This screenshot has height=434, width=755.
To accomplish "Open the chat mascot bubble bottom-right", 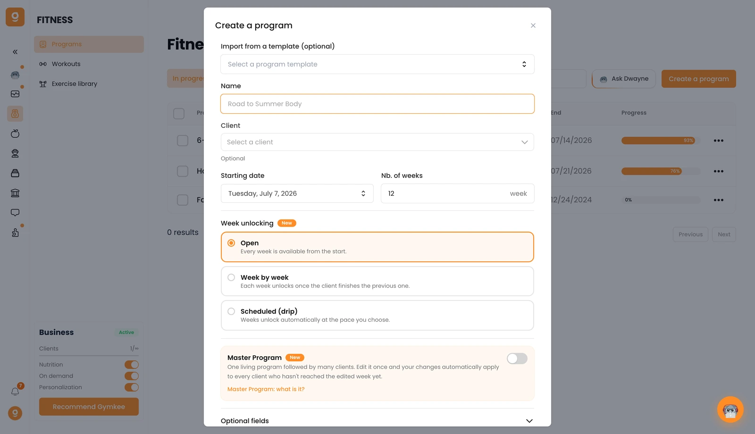I will [x=730, y=409].
